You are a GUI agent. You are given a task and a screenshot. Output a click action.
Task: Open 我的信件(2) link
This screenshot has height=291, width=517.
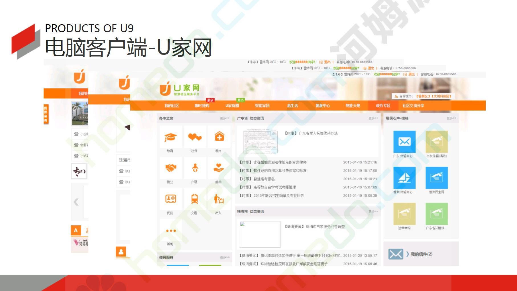(422, 254)
